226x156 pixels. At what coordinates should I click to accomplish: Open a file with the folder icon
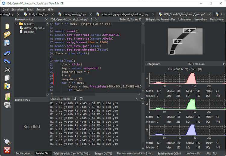pos(7,35)
